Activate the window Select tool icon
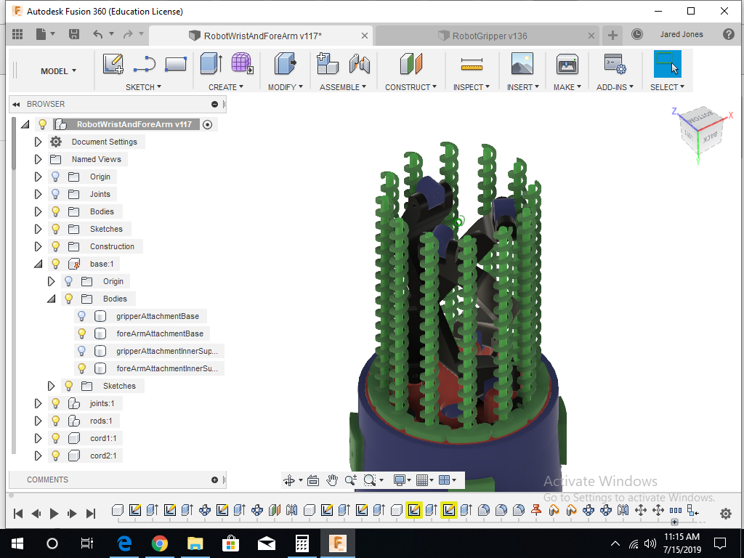The image size is (744, 558). click(667, 64)
